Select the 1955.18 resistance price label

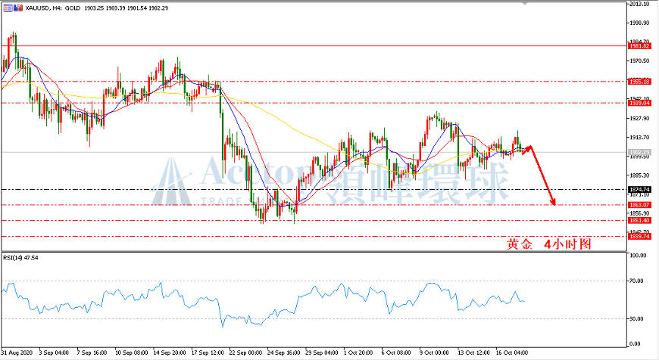coord(639,82)
